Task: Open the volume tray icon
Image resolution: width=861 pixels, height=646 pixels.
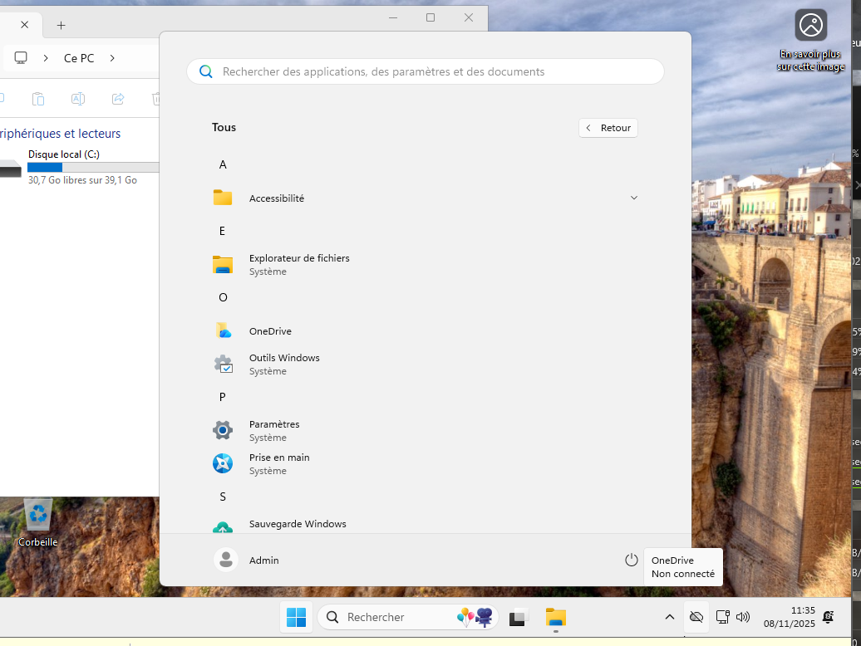Action: (742, 618)
